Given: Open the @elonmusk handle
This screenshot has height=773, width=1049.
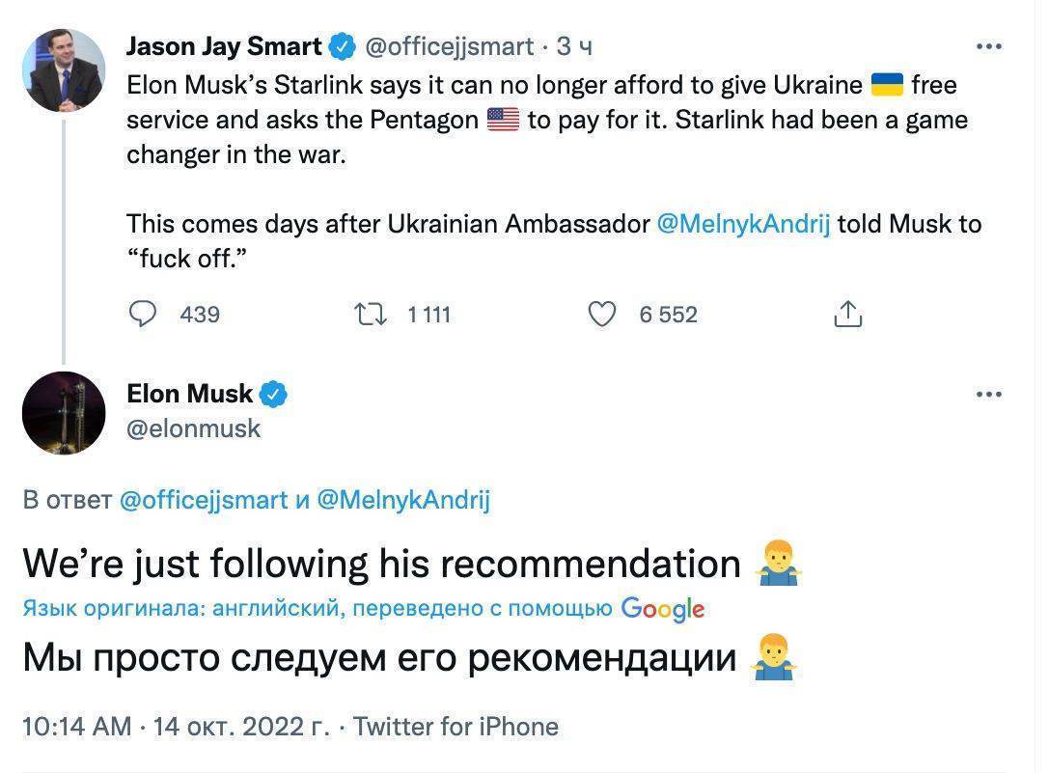Looking at the screenshot, I should pos(193,428).
